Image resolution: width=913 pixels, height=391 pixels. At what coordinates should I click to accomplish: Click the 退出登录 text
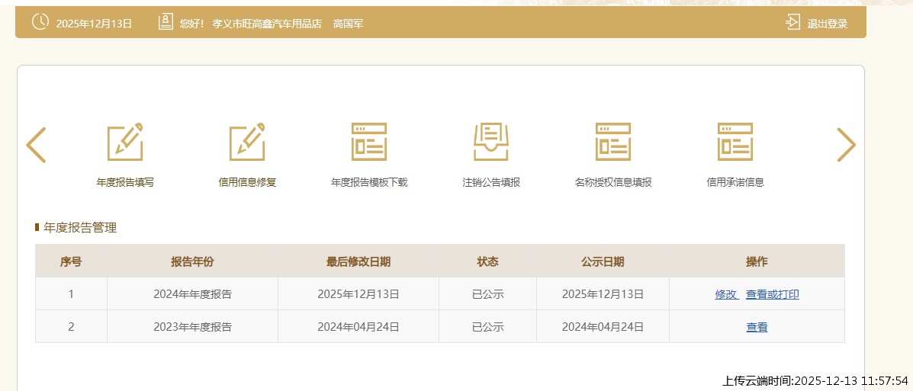point(828,24)
